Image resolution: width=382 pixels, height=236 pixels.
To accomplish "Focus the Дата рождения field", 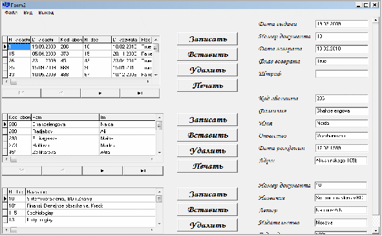I will (341, 148).
